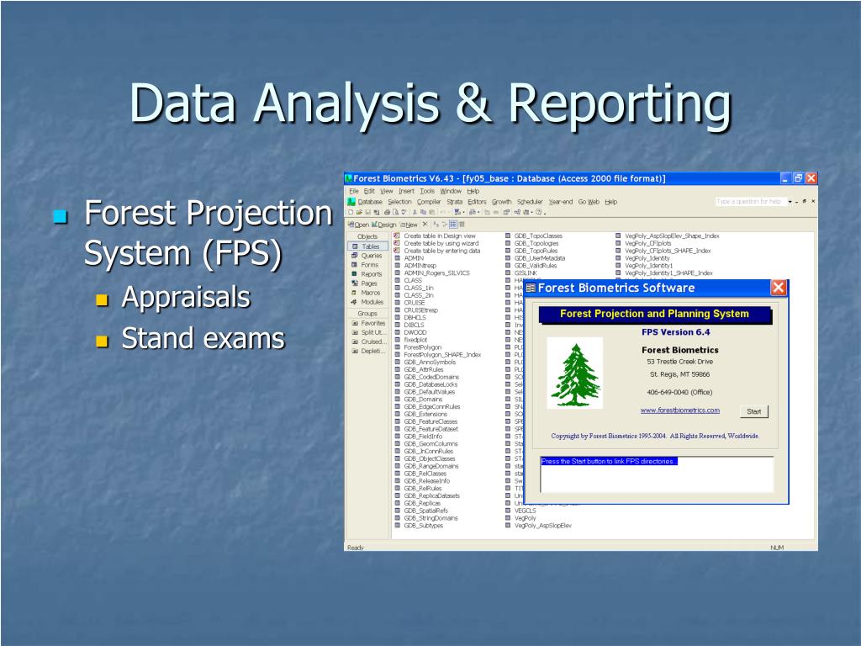
Task: Open the File menu
Action: click(x=354, y=191)
